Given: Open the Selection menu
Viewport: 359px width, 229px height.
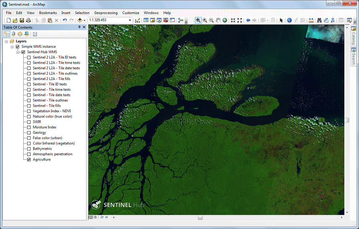Looking at the screenshot, I should pyautogui.click(x=82, y=13).
